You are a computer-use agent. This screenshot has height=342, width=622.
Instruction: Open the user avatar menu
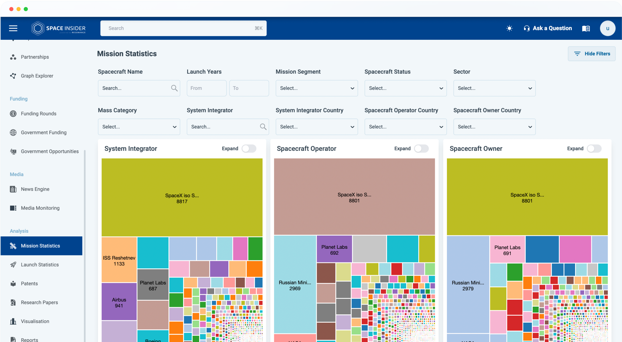(x=607, y=28)
